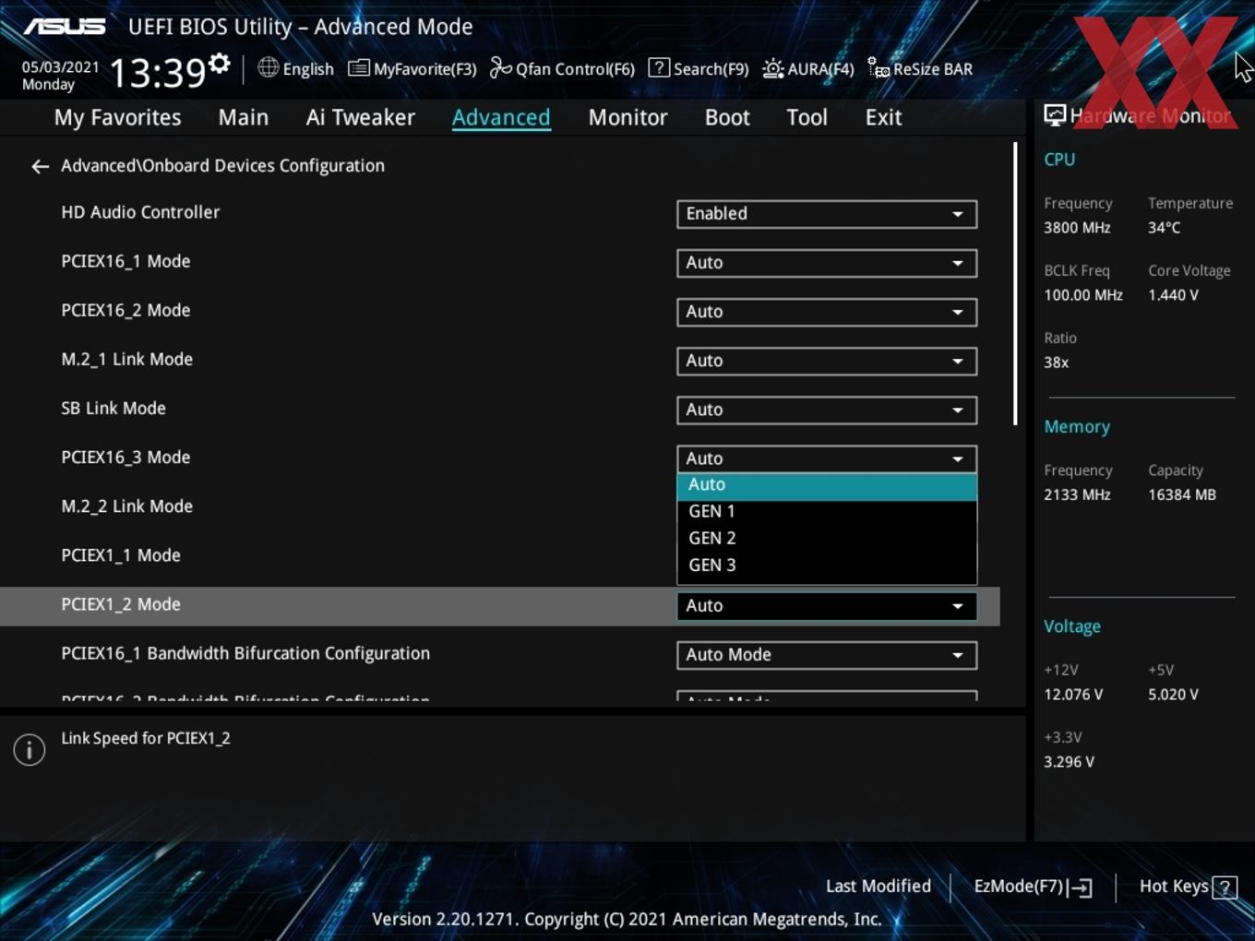1255x941 pixels.
Task: Click the Hot Keys button
Action: [1188, 887]
